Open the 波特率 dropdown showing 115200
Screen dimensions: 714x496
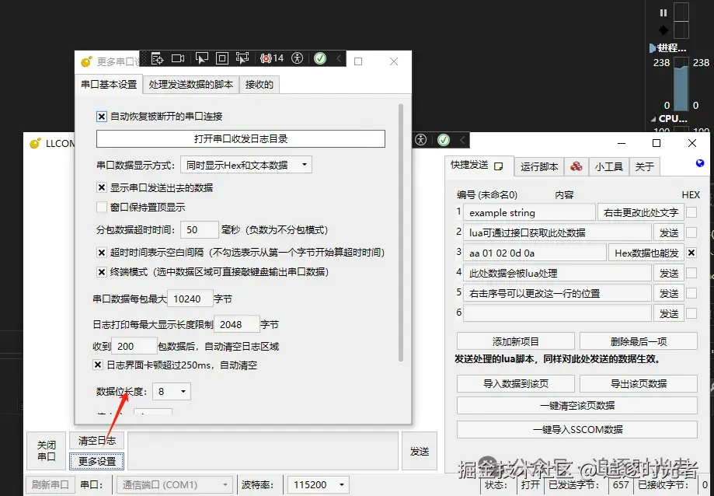click(x=318, y=484)
